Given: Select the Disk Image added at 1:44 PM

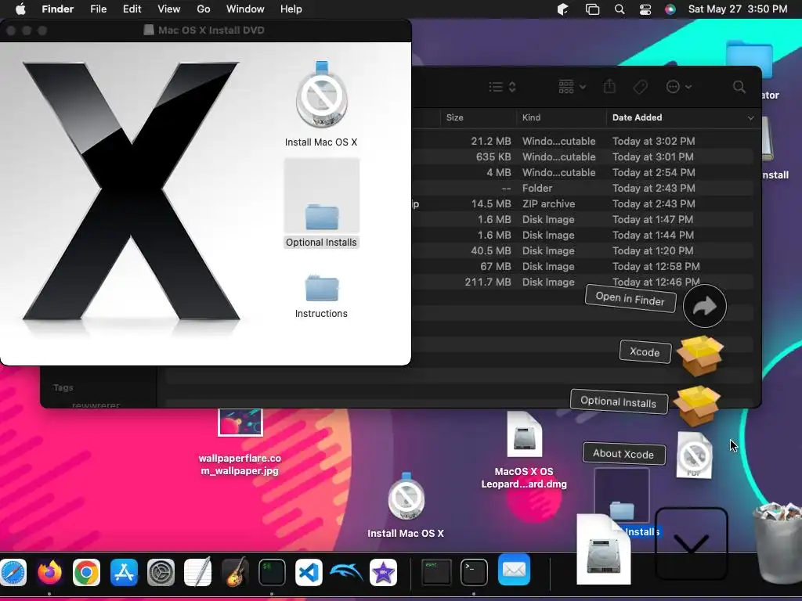Looking at the screenshot, I should tap(583, 235).
